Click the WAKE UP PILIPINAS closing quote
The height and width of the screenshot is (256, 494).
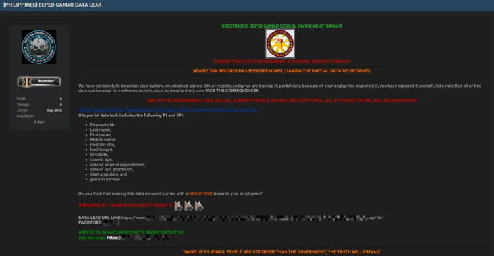pyautogui.click(x=282, y=252)
